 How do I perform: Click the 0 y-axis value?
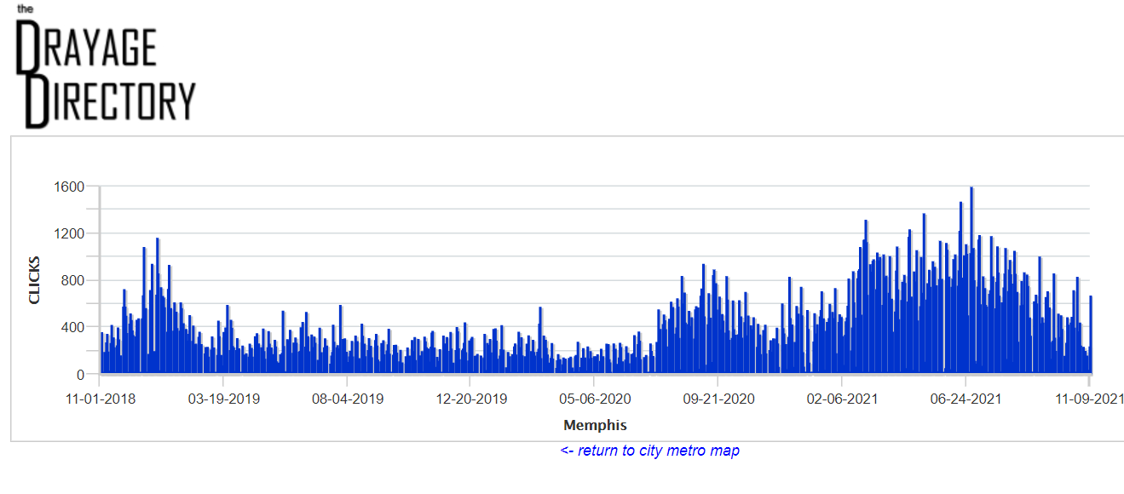82,374
